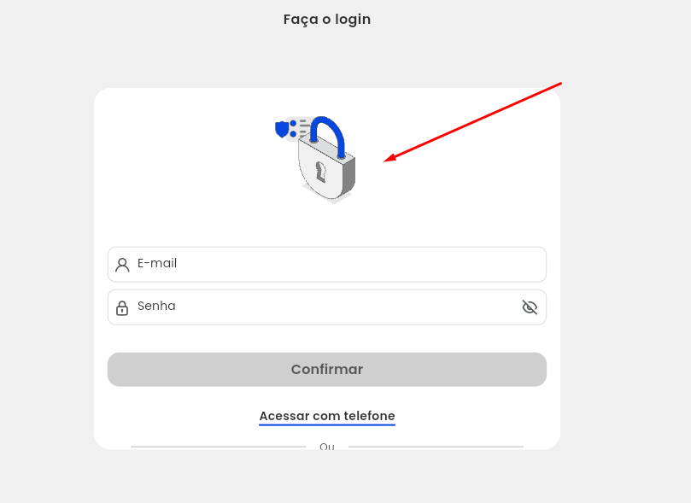This screenshot has width=691, height=503.
Task: Focus the E-mail input field
Action: point(333,264)
